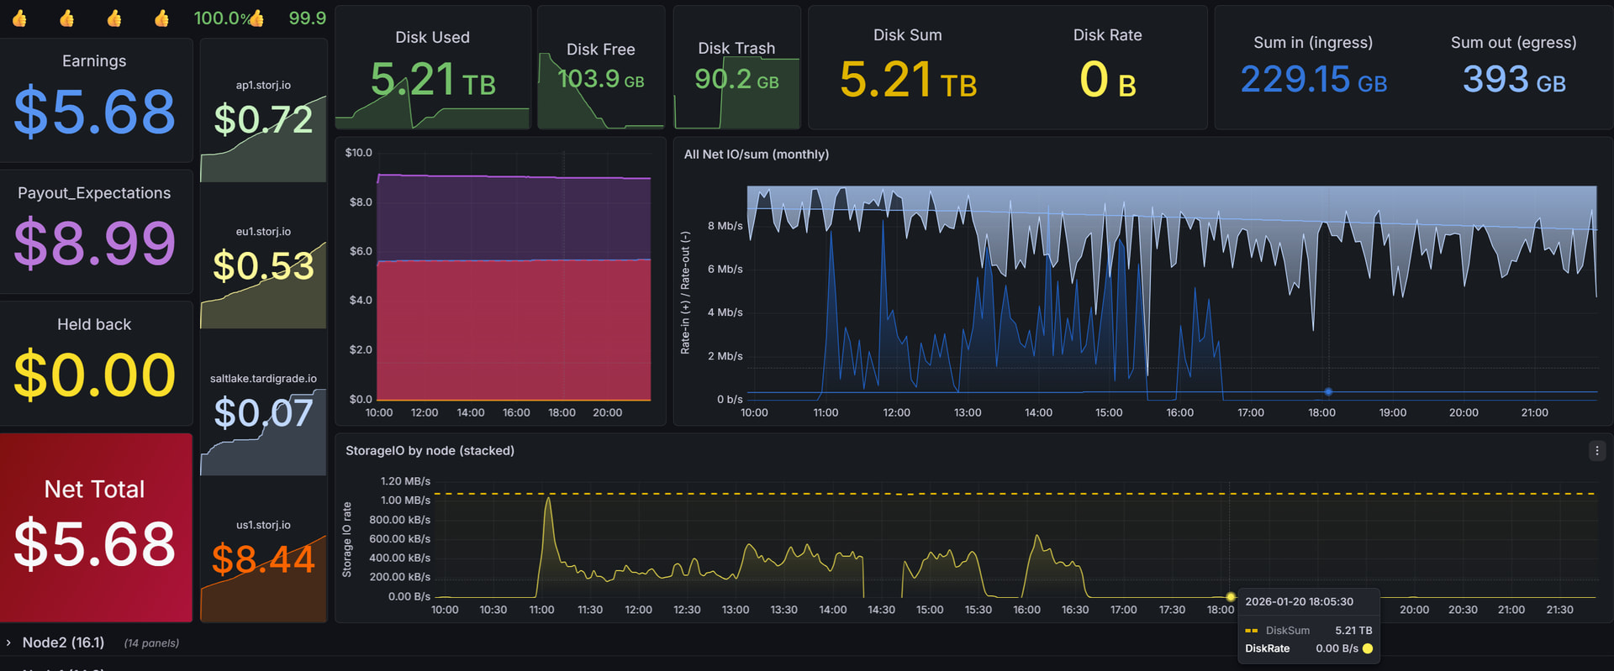Expand the Node2 (16.1) row chevron
This screenshot has width=1614, height=671.
point(8,642)
